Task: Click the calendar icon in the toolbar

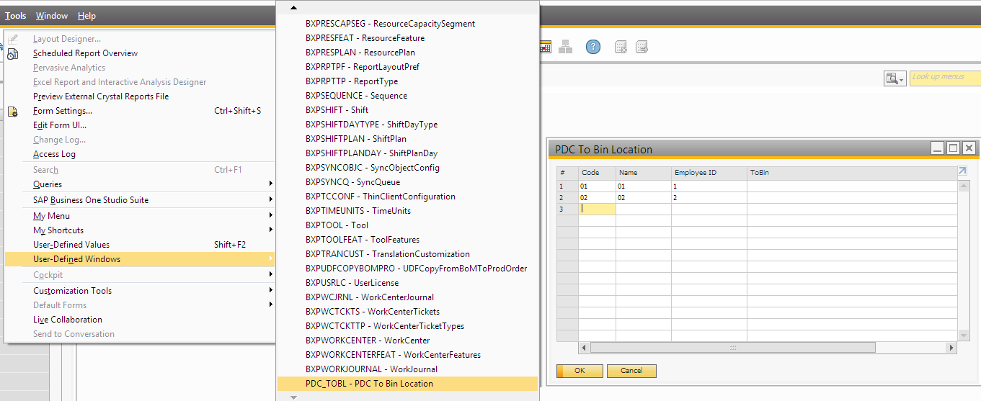Action: (x=545, y=48)
